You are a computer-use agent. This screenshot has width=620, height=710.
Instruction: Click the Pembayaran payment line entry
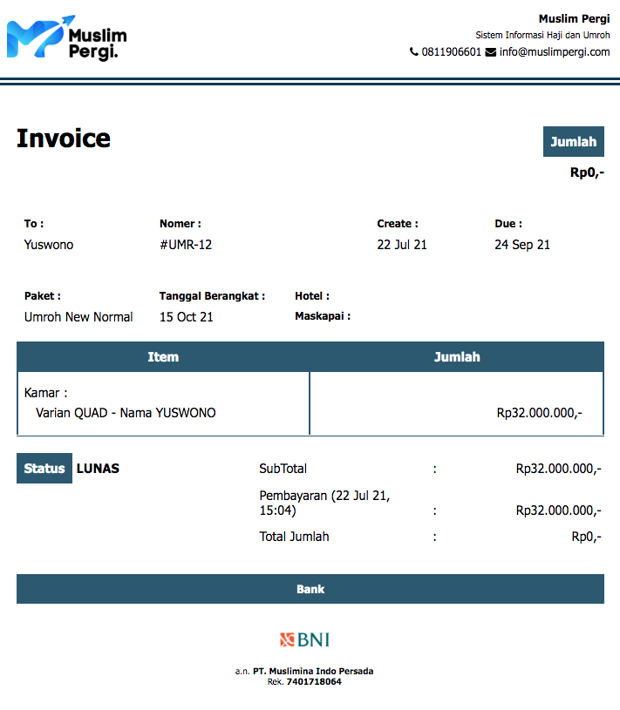pyautogui.click(x=324, y=503)
